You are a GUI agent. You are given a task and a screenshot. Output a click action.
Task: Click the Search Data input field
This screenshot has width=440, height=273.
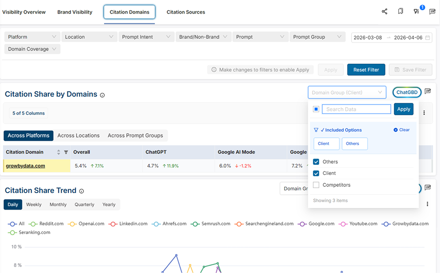click(x=356, y=109)
